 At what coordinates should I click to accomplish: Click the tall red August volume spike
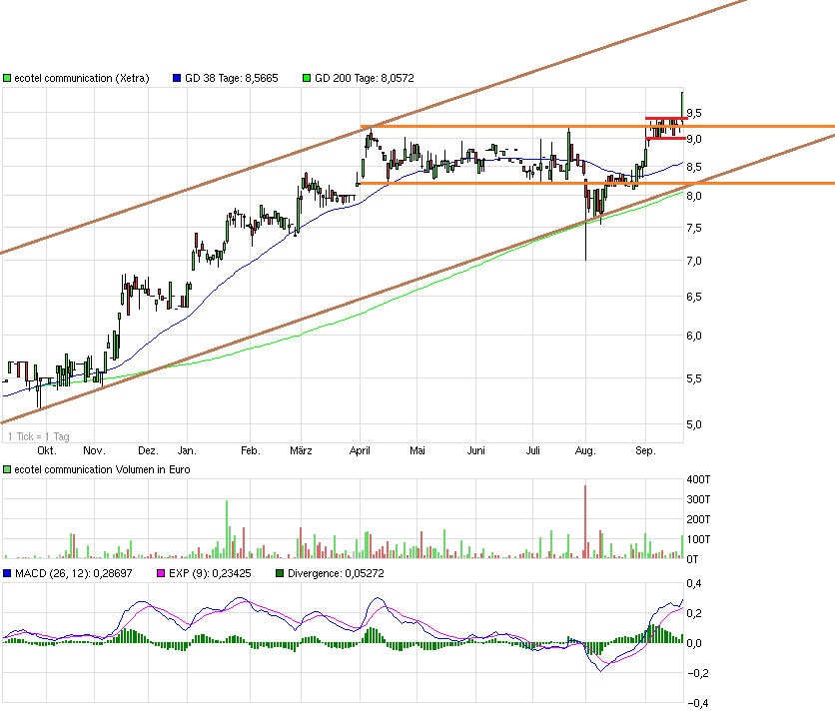[585, 521]
